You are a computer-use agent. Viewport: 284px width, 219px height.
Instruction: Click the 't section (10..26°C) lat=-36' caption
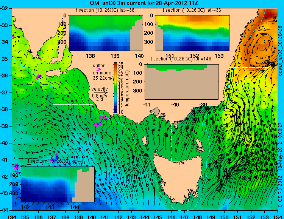pos(192,10)
